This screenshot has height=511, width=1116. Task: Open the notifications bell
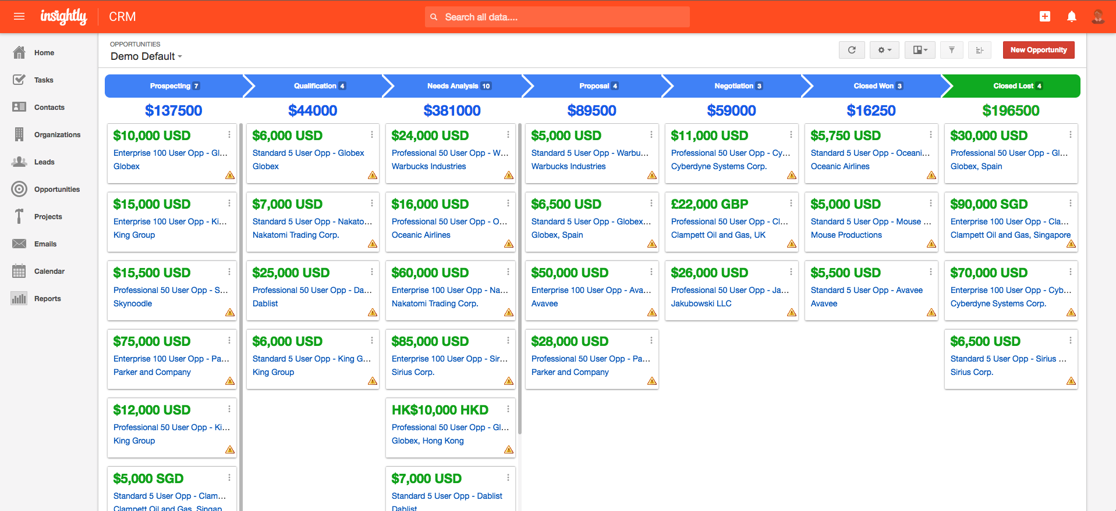(1071, 16)
